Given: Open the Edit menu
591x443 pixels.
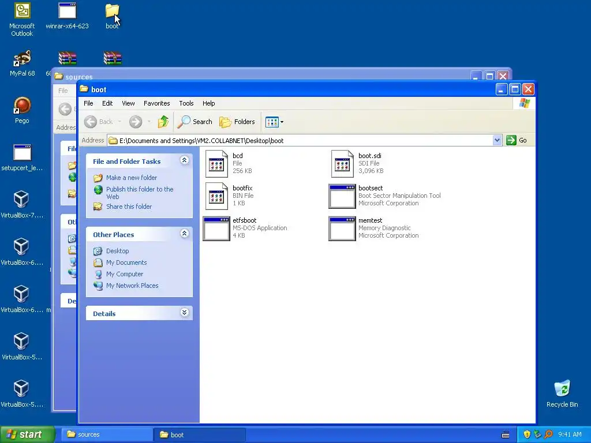Looking at the screenshot, I should pos(107,103).
